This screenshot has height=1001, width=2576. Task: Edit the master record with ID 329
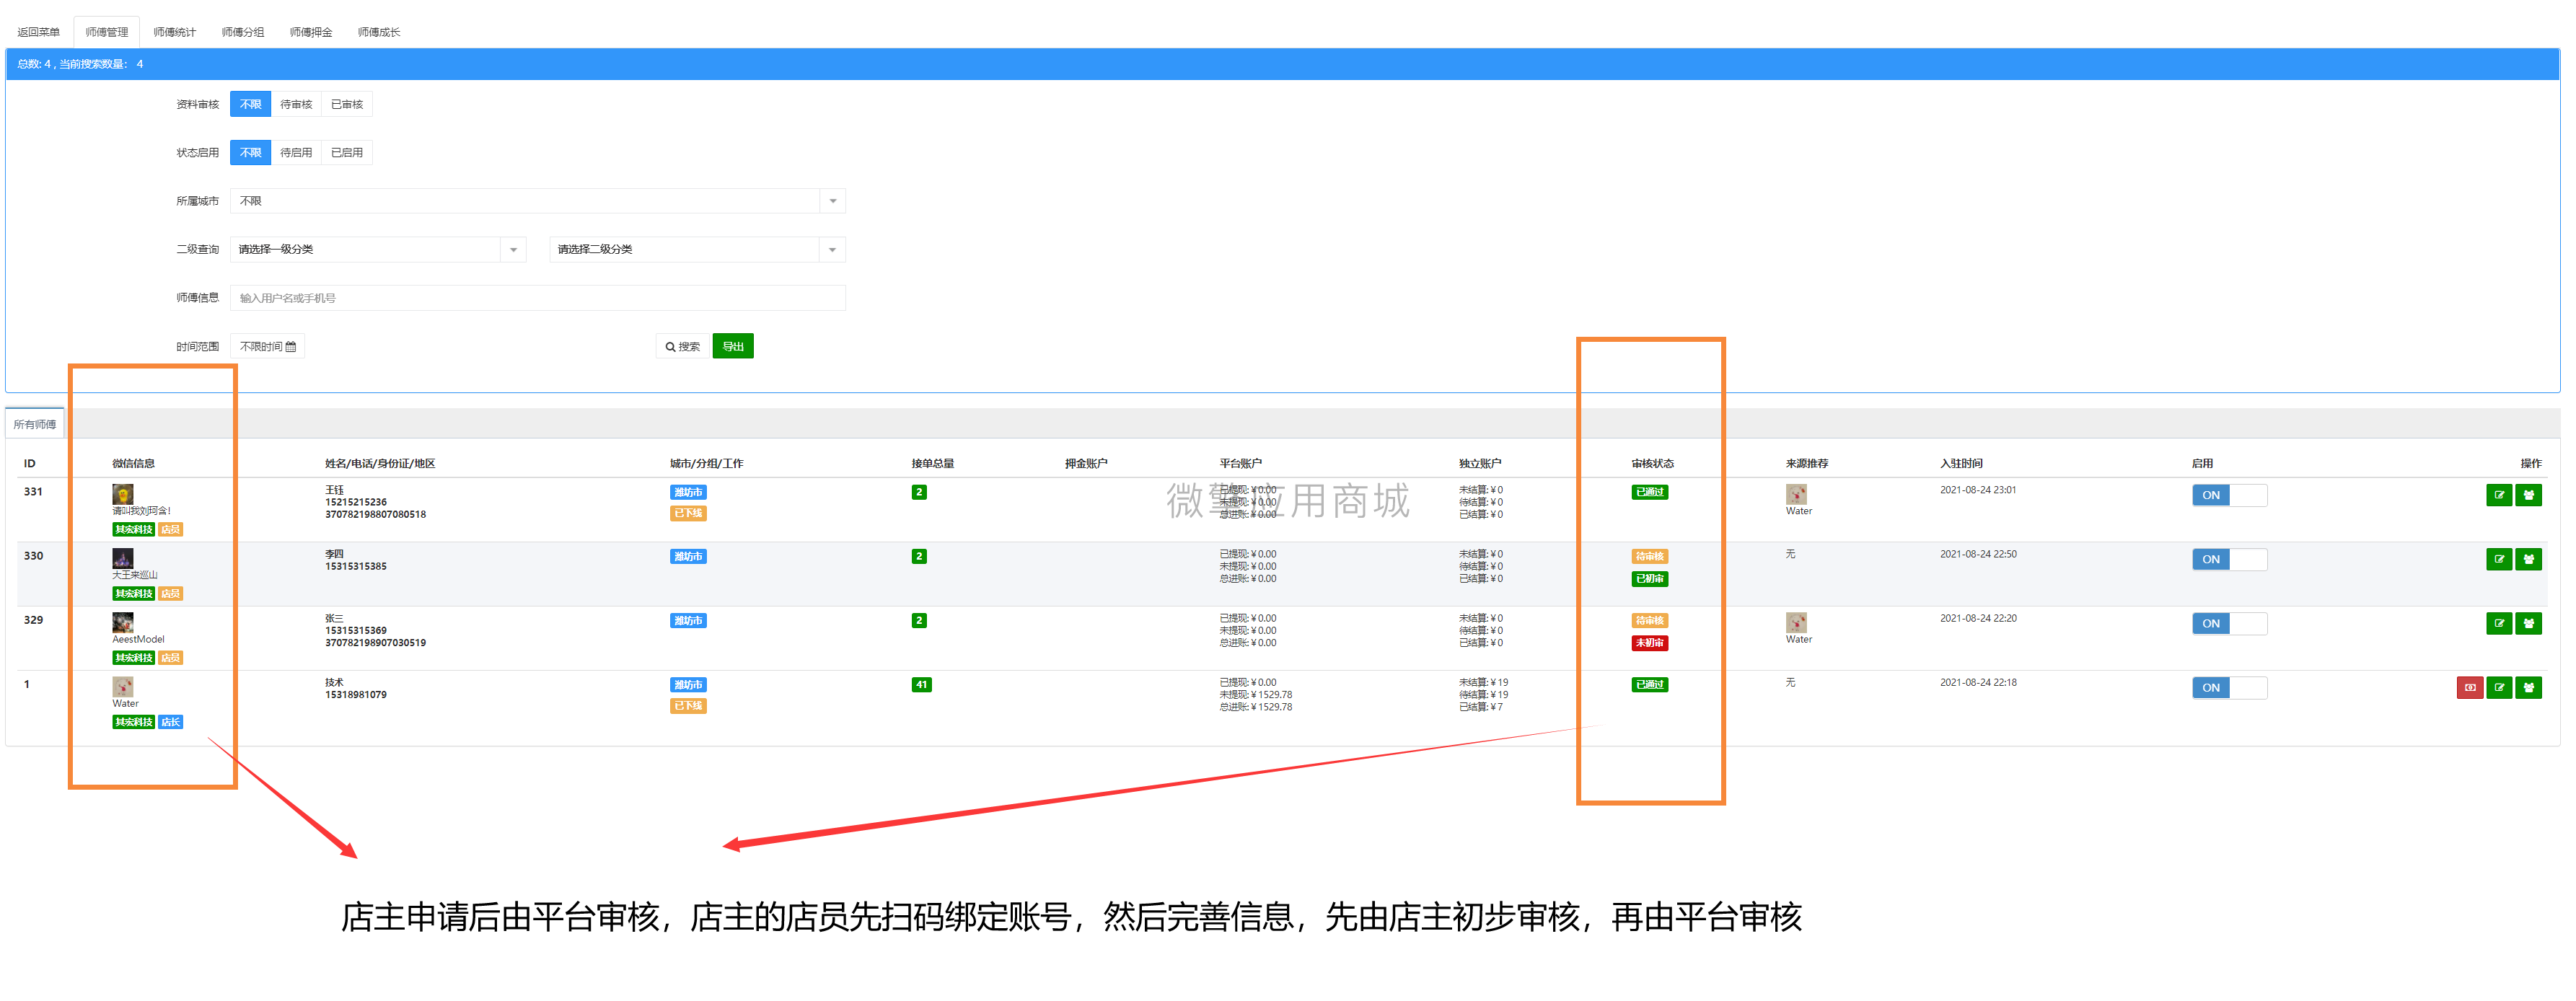pyautogui.click(x=2498, y=623)
